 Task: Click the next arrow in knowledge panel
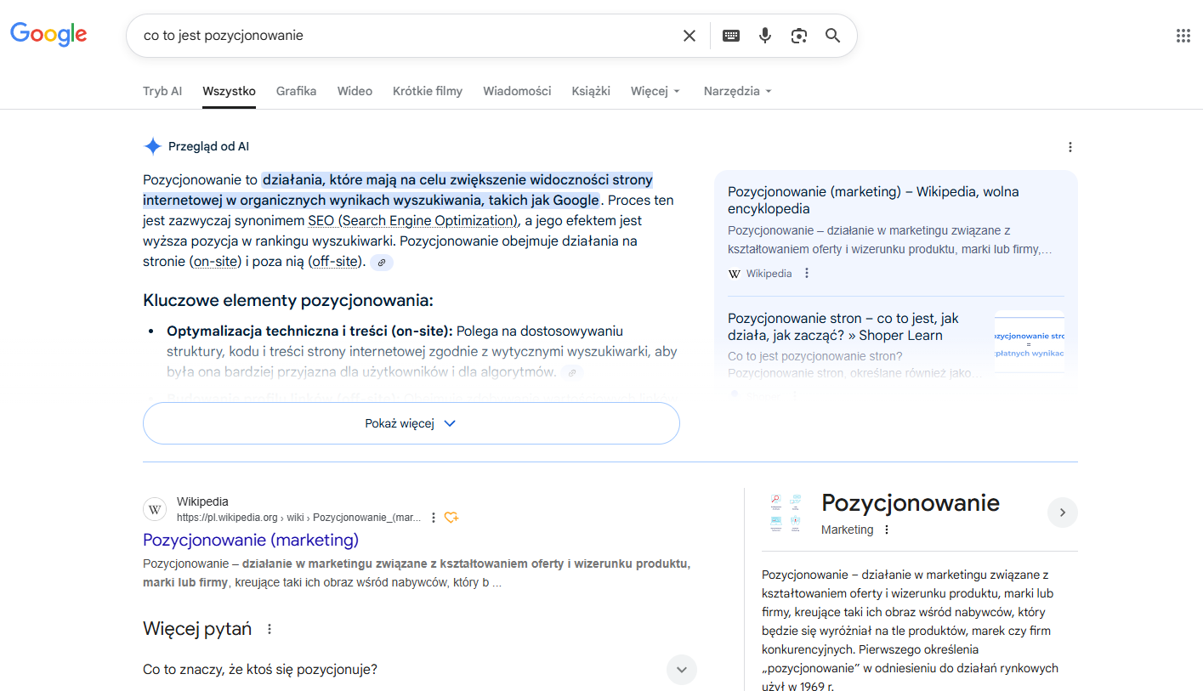pos(1063,513)
